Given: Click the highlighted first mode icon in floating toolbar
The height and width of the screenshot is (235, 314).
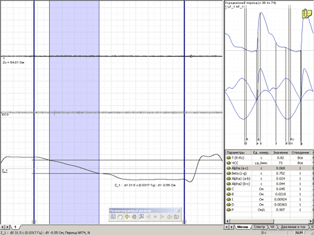Looking at the screenshot, I should coord(113,217).
